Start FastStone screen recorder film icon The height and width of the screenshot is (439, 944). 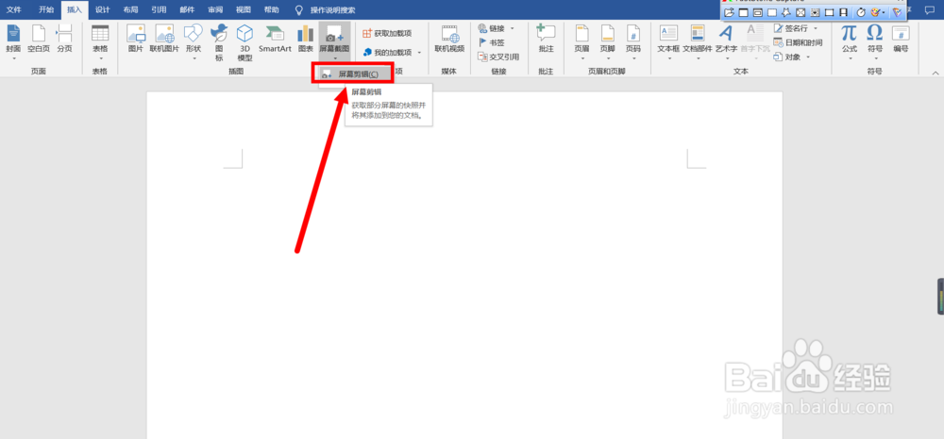pyautogui.click(x=844, y=12)
